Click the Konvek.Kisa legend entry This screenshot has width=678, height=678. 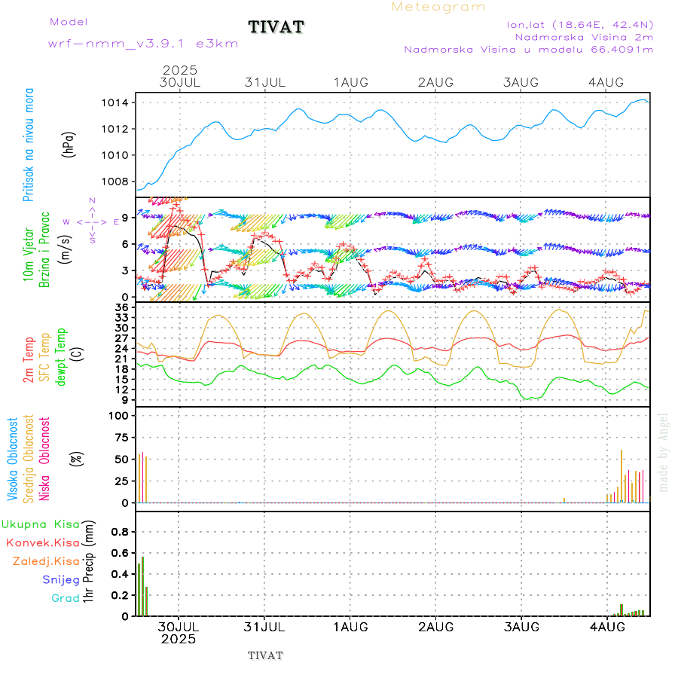[43, 542]
